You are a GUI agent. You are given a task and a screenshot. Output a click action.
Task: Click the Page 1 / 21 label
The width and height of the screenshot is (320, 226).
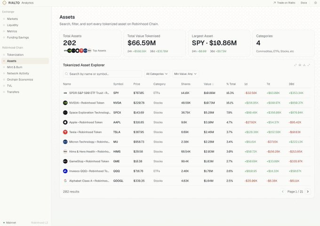[295, 192]
